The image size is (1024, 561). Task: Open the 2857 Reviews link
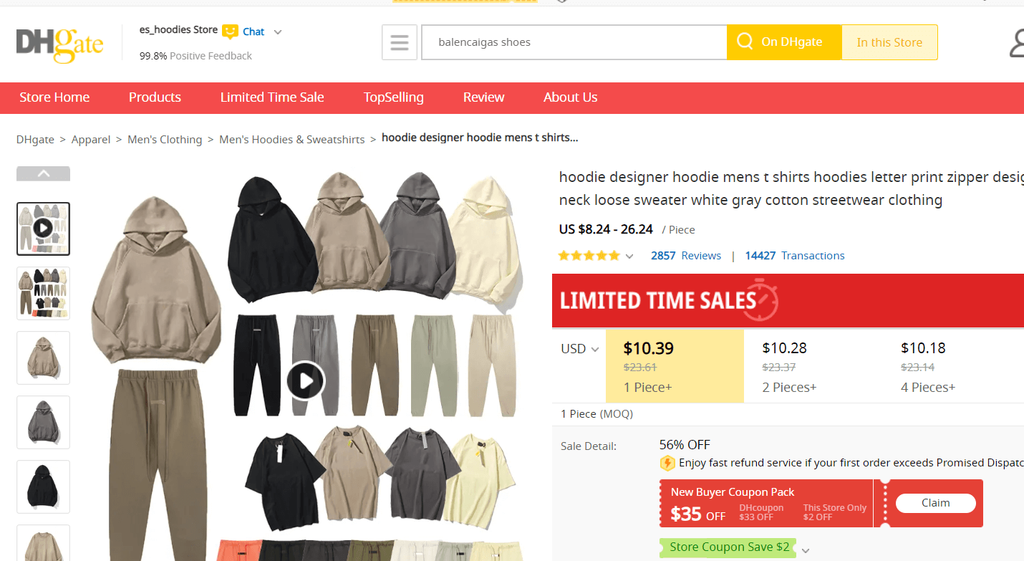685,256
